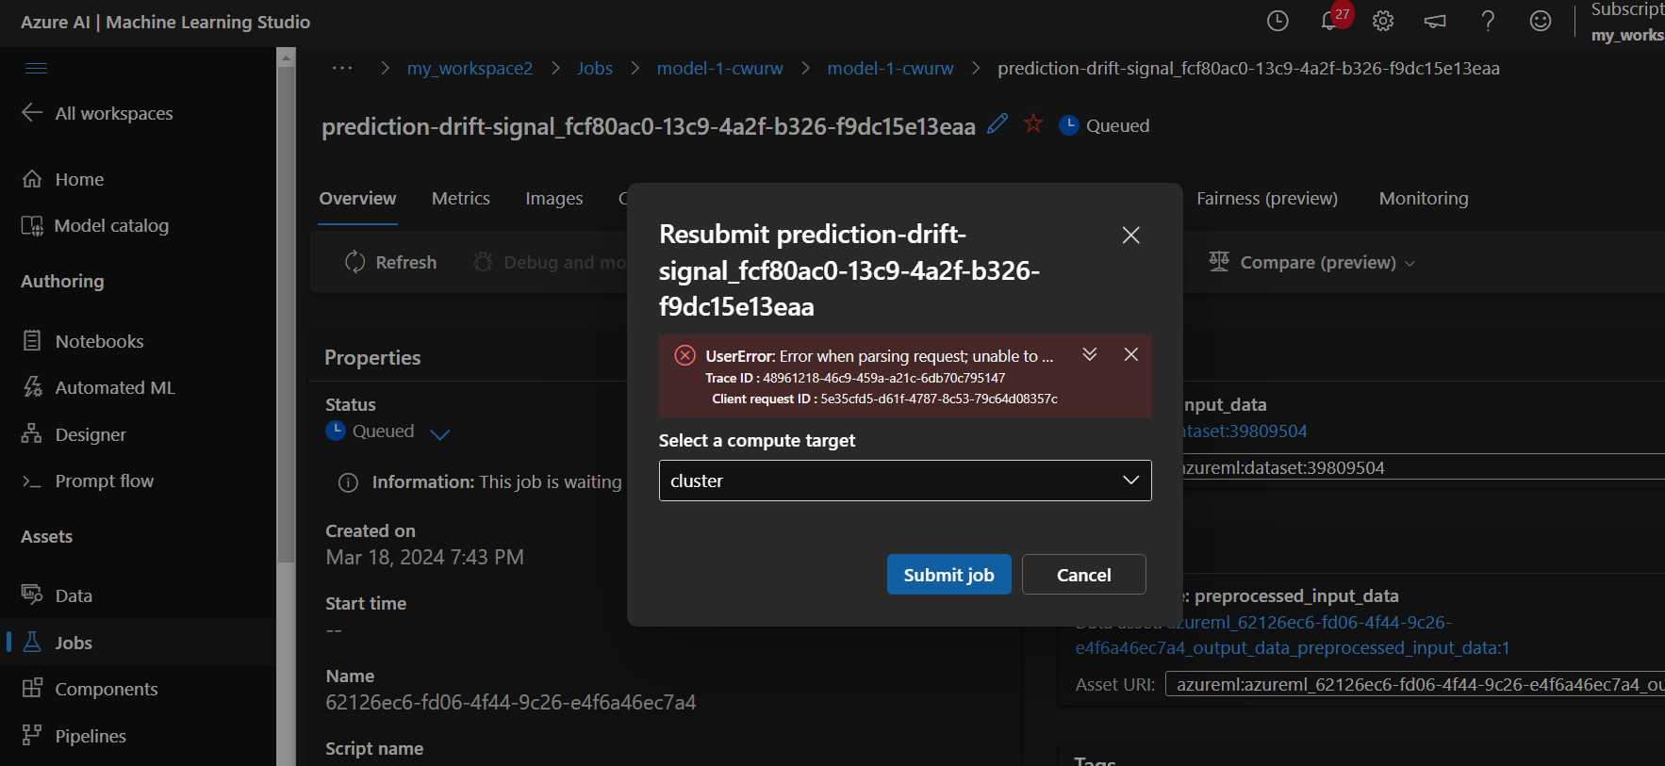The height and width of the screenshot is (766, 1665).
Task: Go back to All workspaces
Action: [x=98, y=113]
